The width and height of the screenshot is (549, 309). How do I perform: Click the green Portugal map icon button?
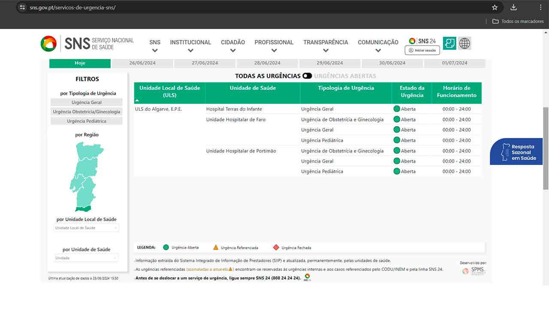[x=449, y=43]
